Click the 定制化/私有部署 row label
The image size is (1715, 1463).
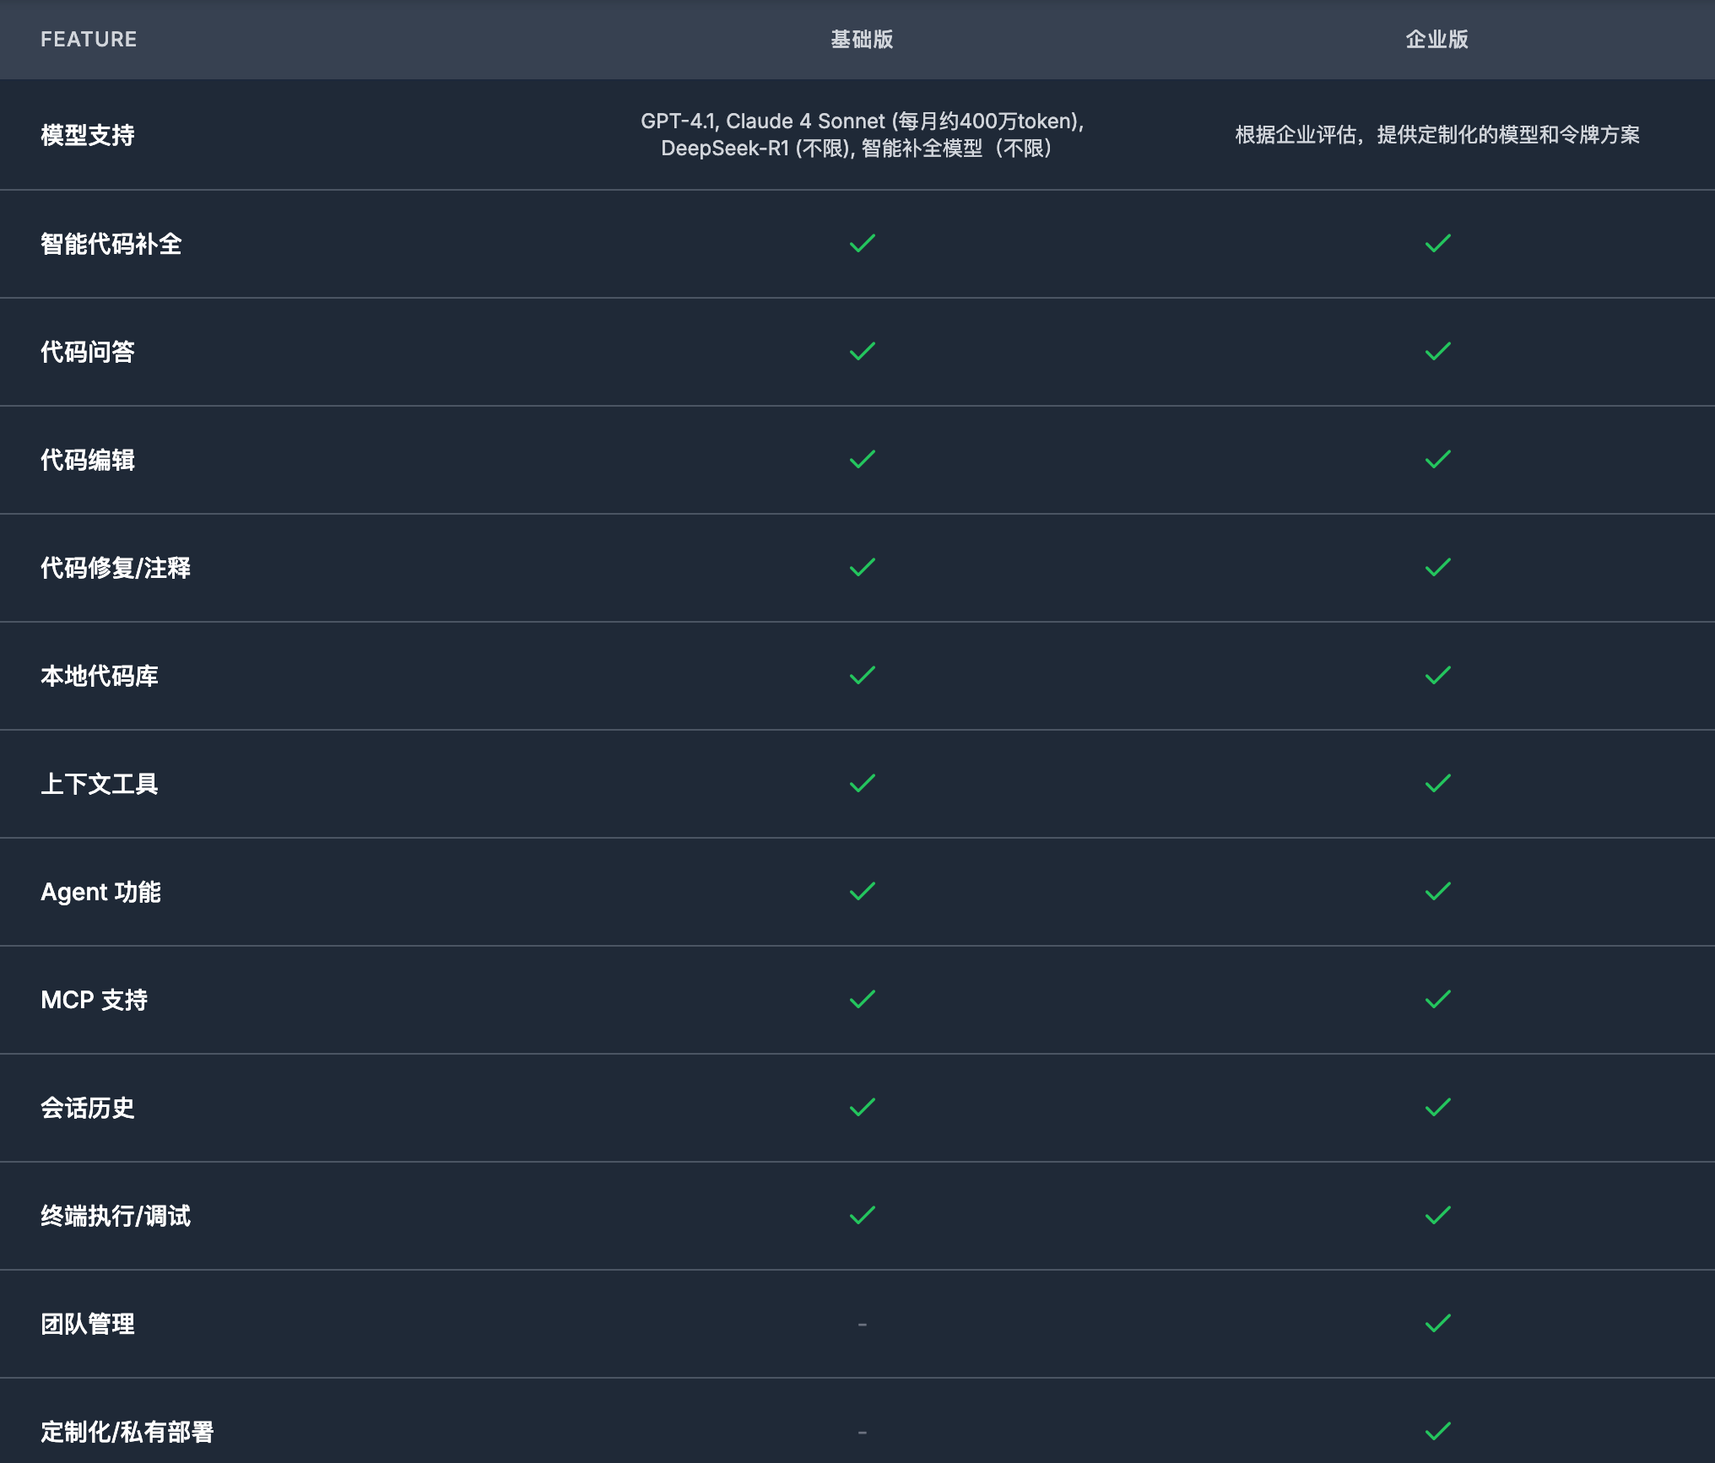[127, 1432]
